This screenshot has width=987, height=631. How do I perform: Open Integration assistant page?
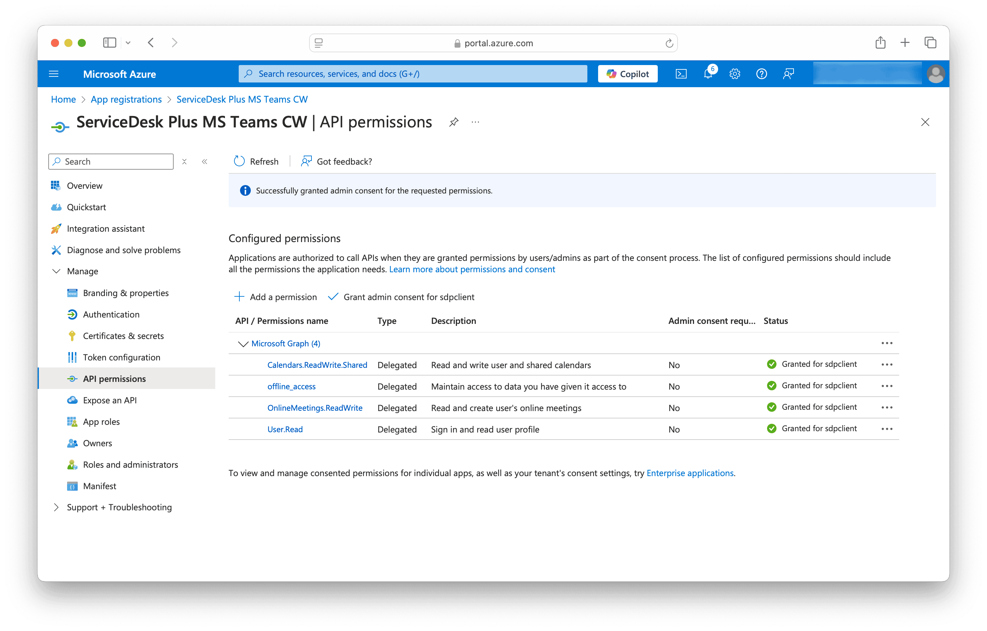pyautogui.click(x=105, y=229)
